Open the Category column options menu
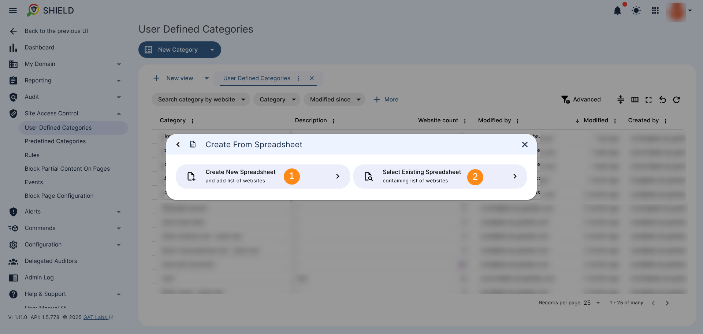Screen dimensions: 703x334 click(193, 121)
